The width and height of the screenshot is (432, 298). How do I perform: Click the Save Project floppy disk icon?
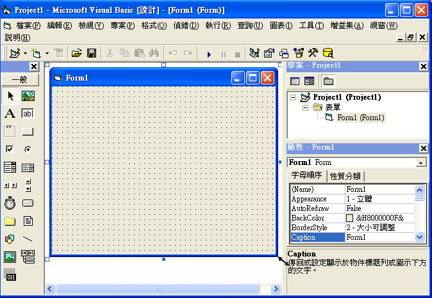point(92,54)
